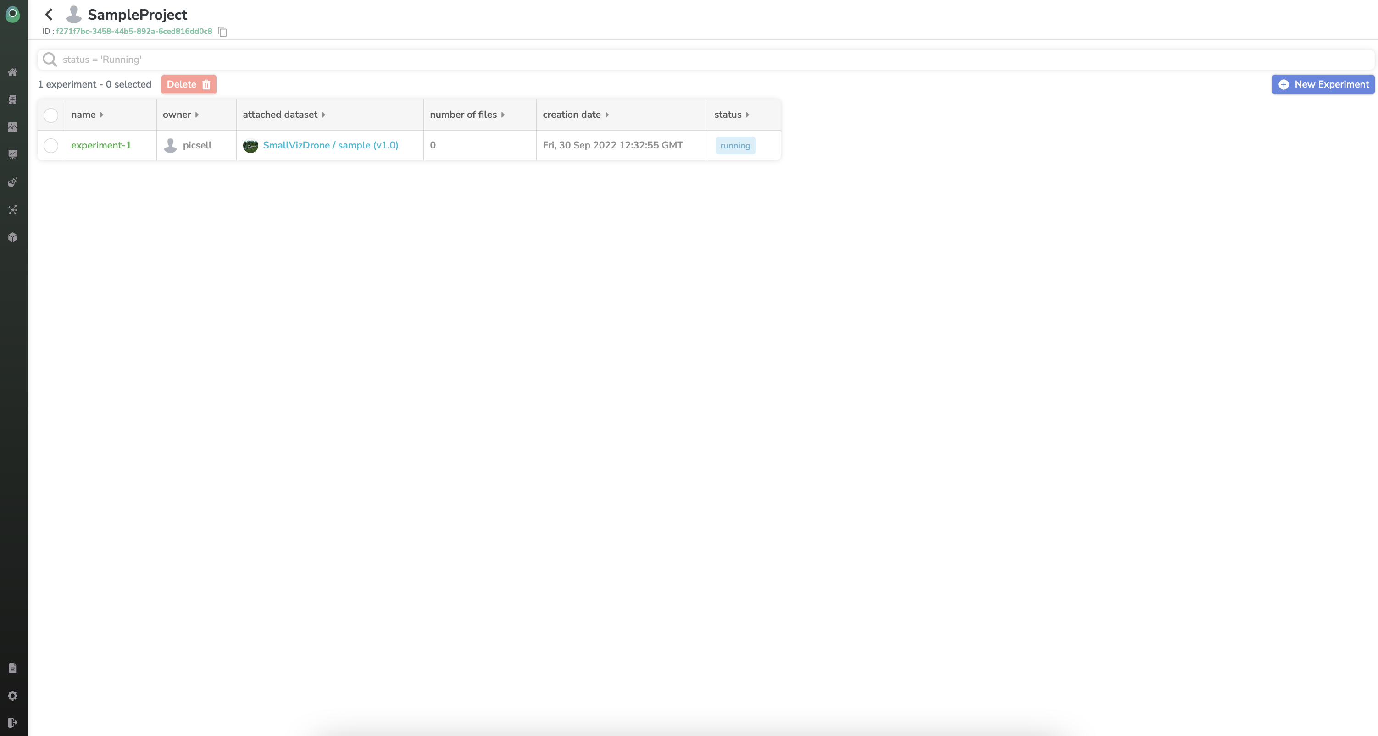1378x736 pixels.
Task: Select the experiment-1 row checkbox
Action: click(51, 145)
